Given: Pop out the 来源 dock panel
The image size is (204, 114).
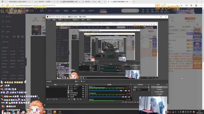Looking at the screenshot, I should click(x=87, y=85).
